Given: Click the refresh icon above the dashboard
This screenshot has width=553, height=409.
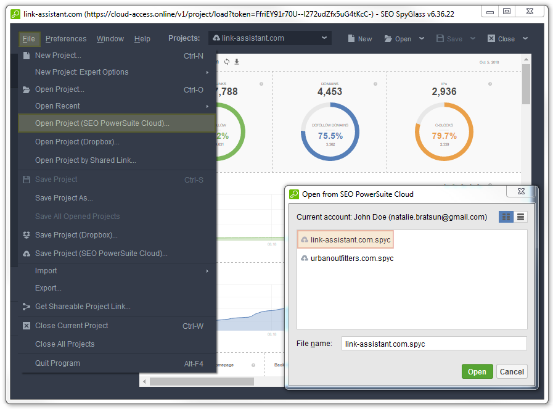Looking at the screenshot, I should (227, 62).
